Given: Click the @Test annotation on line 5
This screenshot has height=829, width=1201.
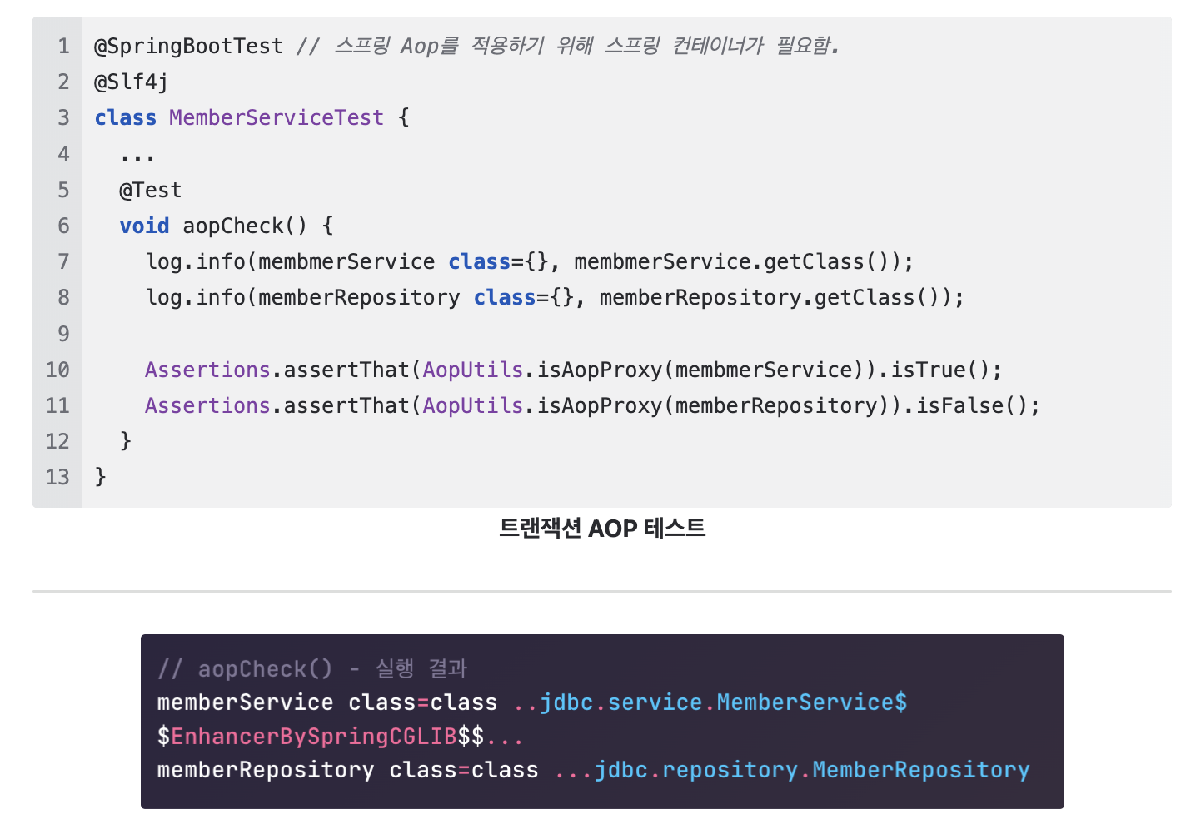Looking at the screenshot, I should tap(151, 190).
